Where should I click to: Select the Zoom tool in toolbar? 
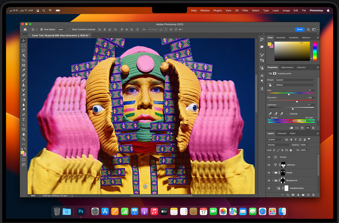pyautogui.click(x=24, y=139)
